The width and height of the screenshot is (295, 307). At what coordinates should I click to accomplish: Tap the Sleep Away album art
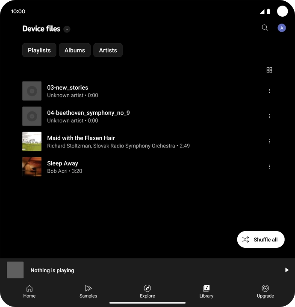tap(32, 167)
